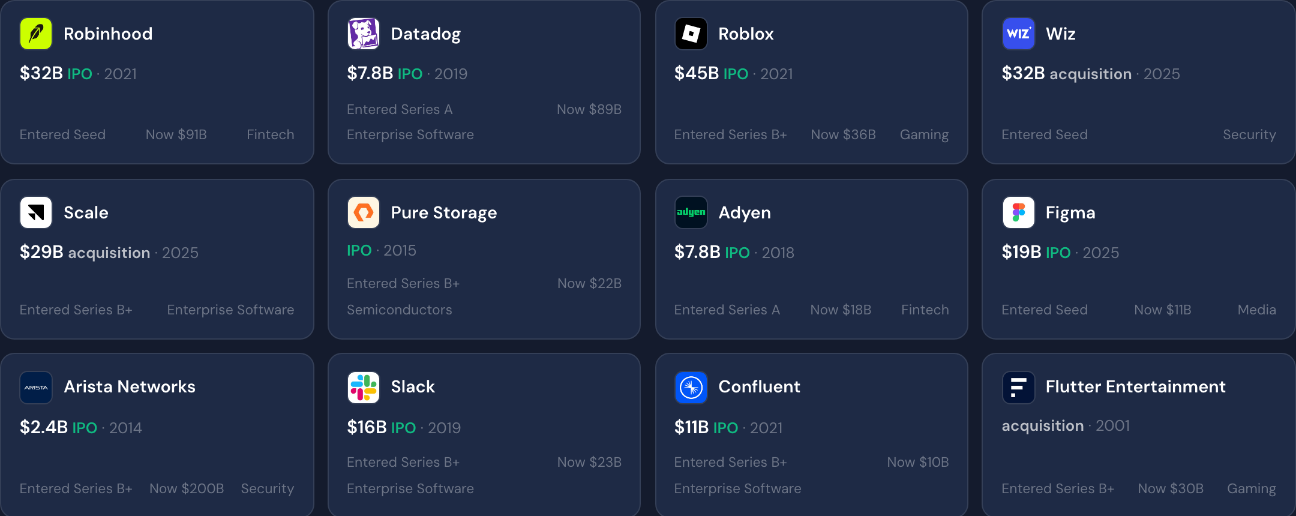Click the Arista Networks logo icon
The height and width of the screenshot is (516, 1296).
(36, 388)
